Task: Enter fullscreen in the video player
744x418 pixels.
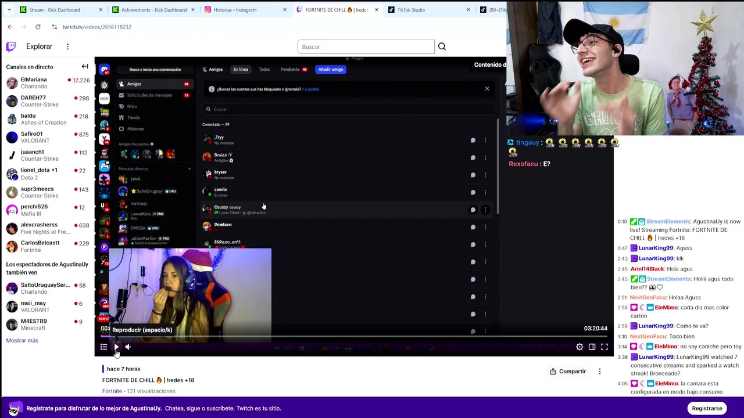Action: tap(604, 347)
